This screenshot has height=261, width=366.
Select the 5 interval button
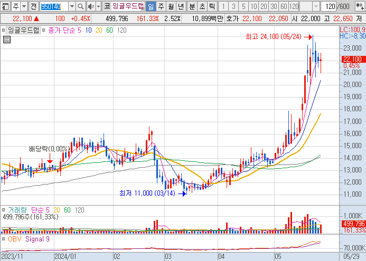(243, 6)
